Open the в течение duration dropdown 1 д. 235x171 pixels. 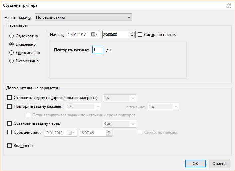[163, 107]
